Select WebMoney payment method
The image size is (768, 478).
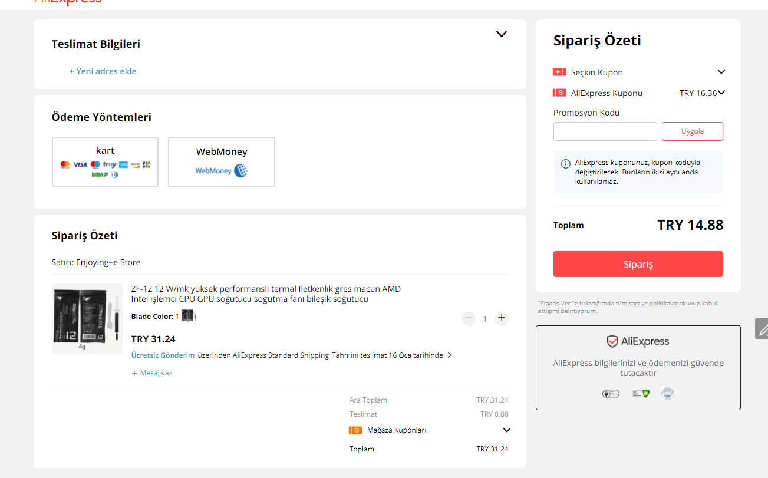pos(221,162)
